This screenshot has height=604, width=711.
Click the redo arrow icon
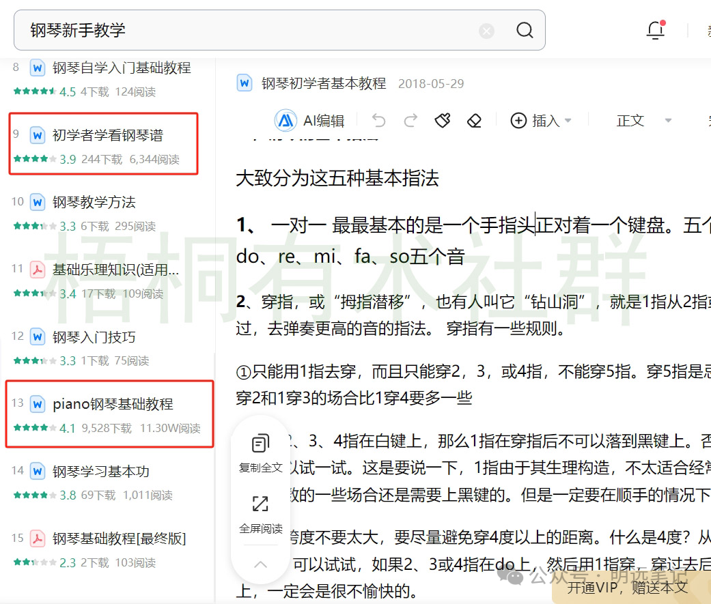click(410, 121)
